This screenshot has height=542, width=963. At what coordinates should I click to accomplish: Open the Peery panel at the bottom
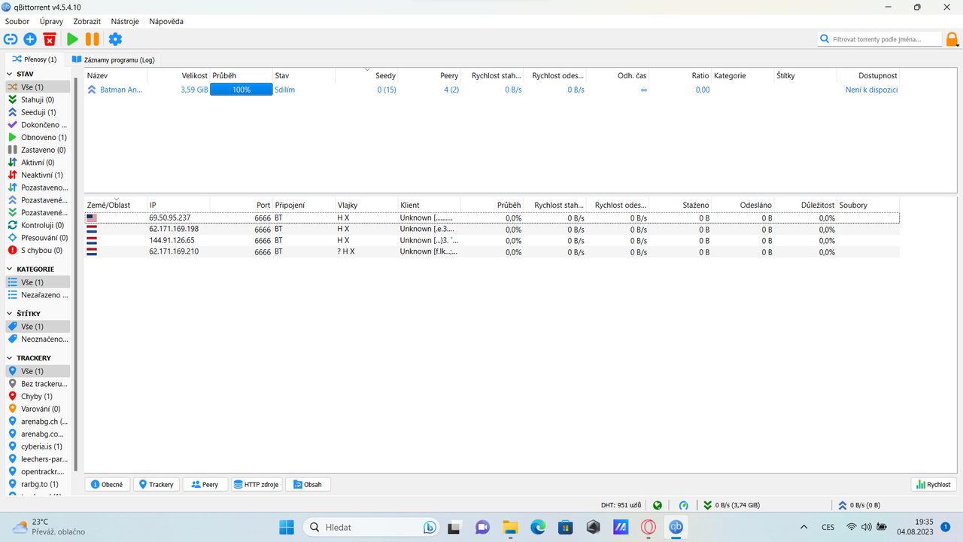coord(205,484)
